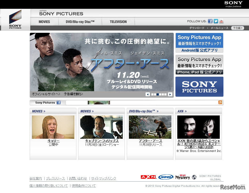
Task: Open the Captain Phillips thumbnail
Action: (101, 127)
